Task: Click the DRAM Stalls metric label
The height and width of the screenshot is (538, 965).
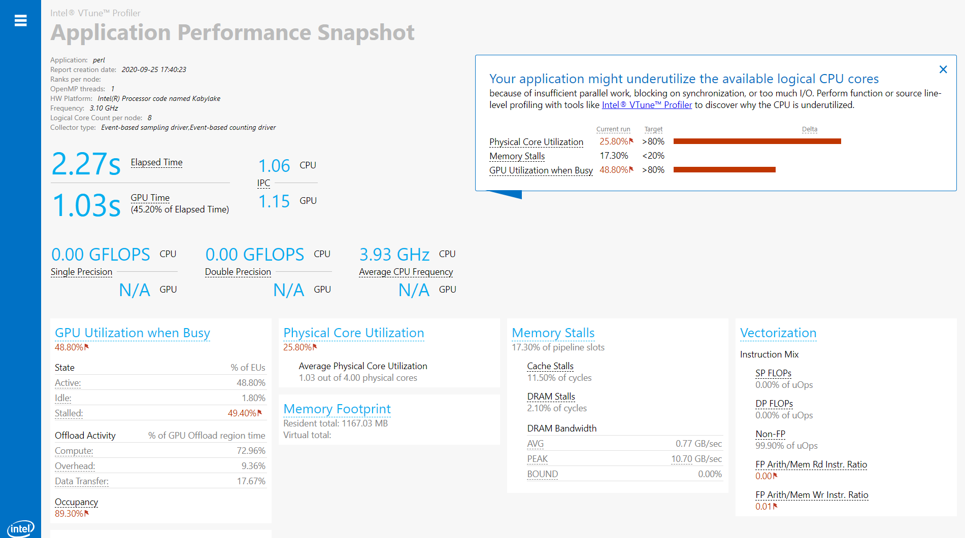Action: click(x=551, y=397)
